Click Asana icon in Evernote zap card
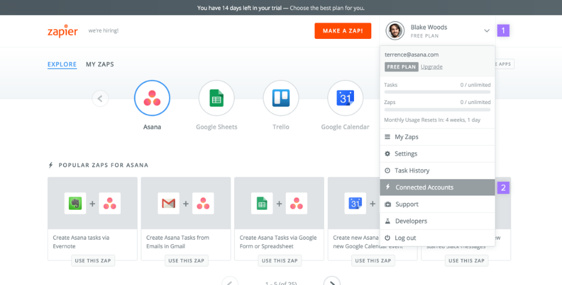The image size is (562, 285). point(109,203)
